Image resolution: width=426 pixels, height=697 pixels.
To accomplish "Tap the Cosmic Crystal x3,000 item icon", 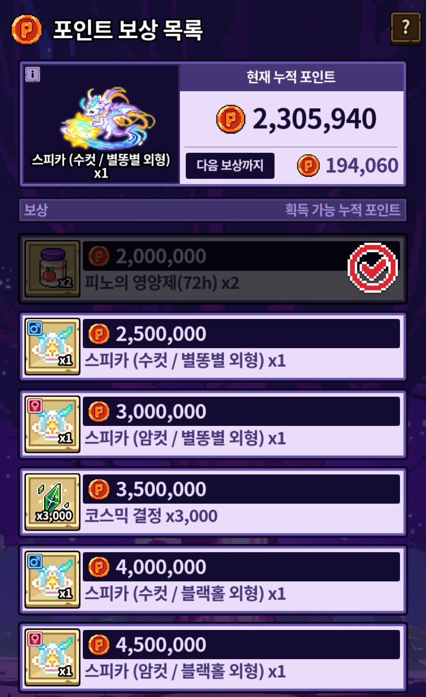I will click(x=52, y=502).
